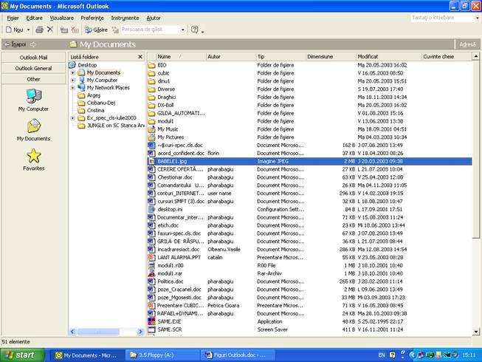
Task: Select the acord_confident.doc Word icon
Action: click(x=151, y=153)
